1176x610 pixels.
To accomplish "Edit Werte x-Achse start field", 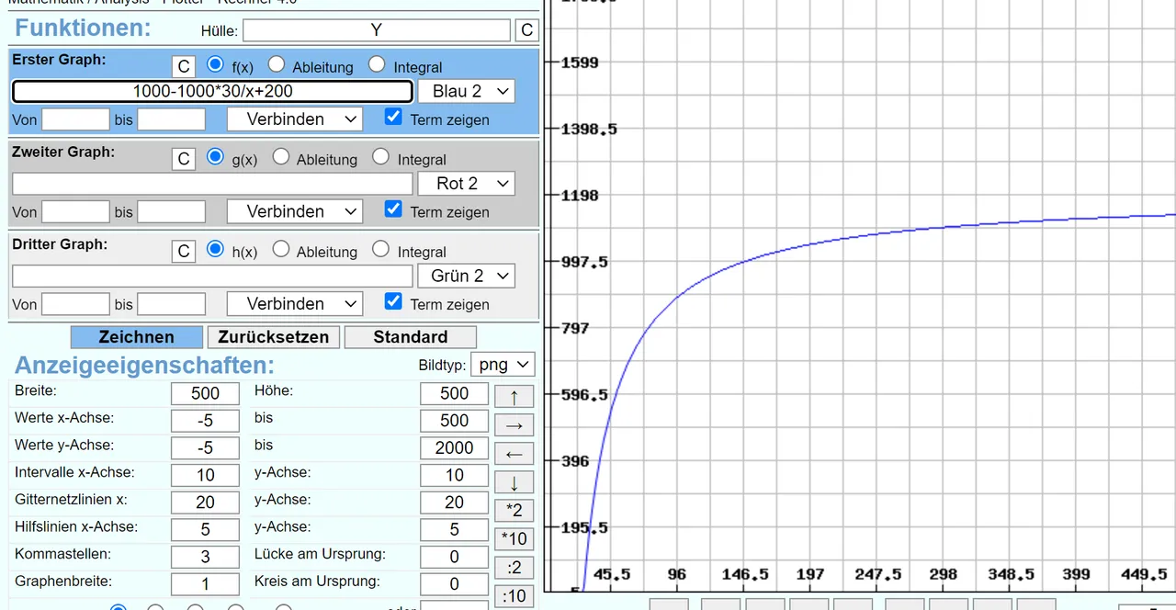I will (x=205, y=421).
